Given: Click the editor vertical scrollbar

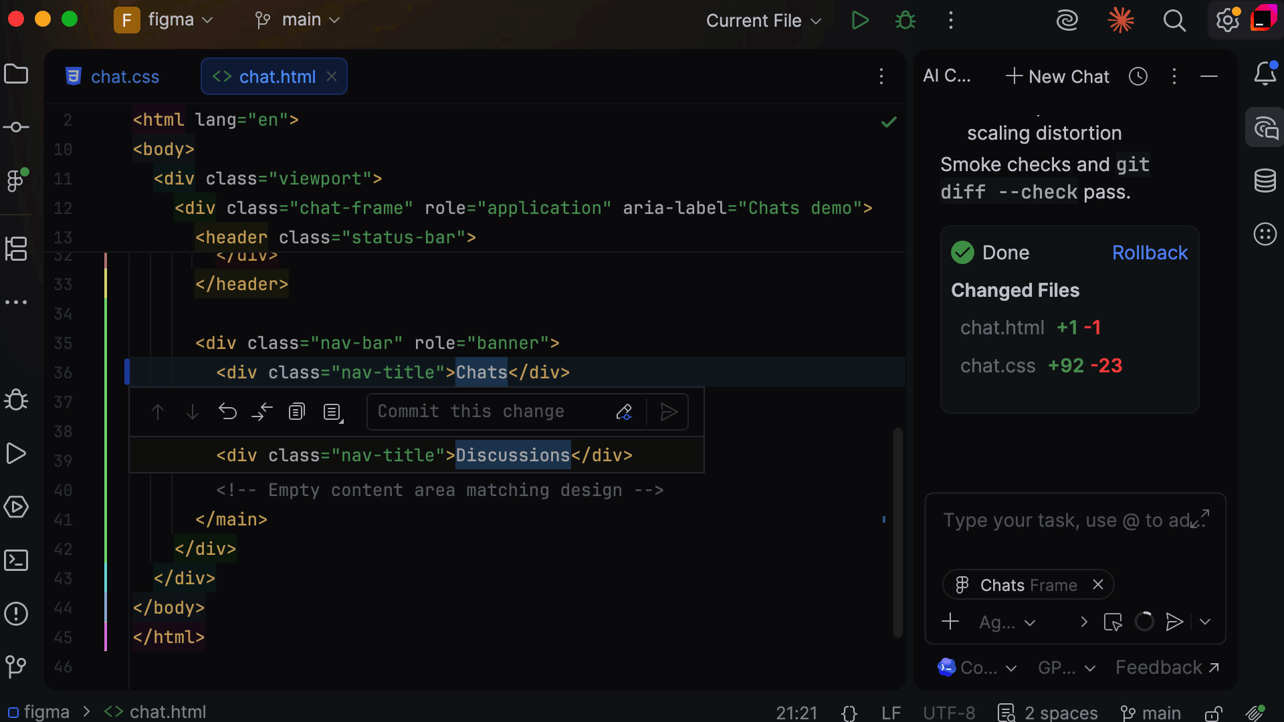Looking at the screenshot, I should (897, 531).
